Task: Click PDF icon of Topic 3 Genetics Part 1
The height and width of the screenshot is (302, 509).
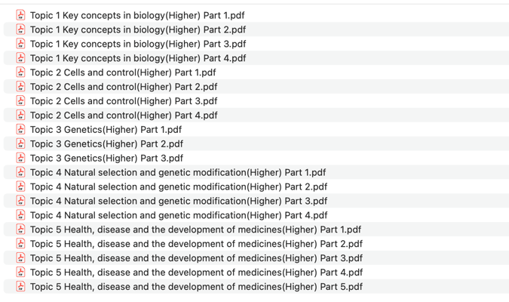Action: [21, 130]
